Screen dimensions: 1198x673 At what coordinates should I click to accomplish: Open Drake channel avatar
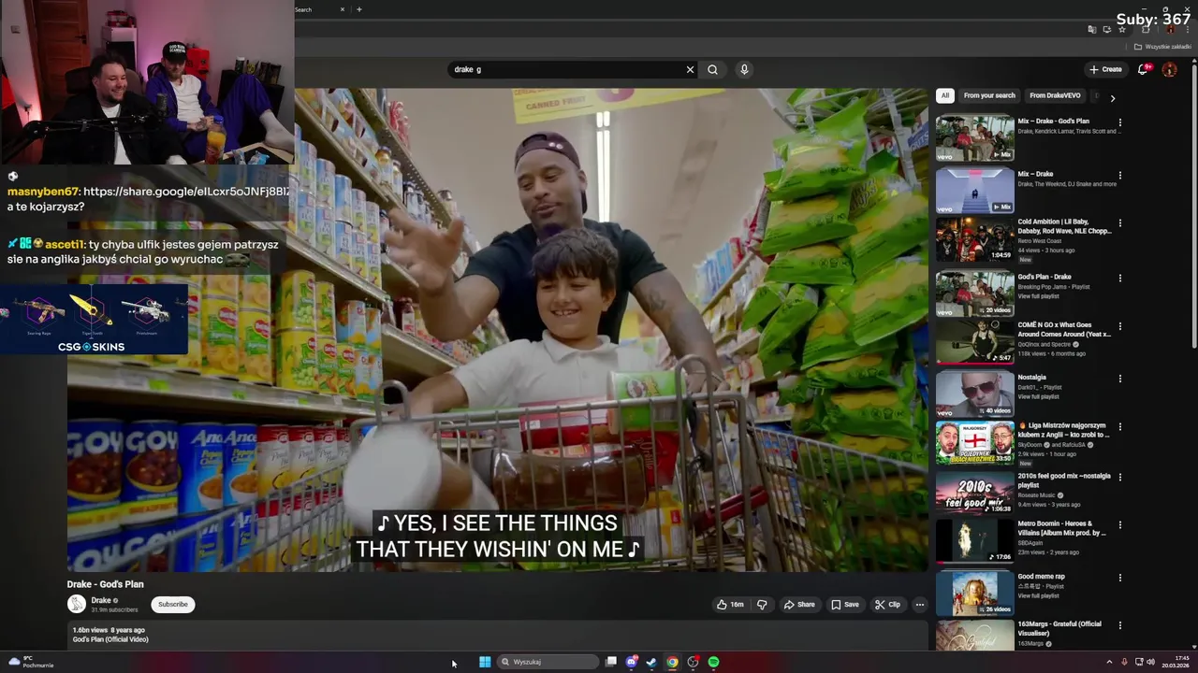tap(77, 605)
